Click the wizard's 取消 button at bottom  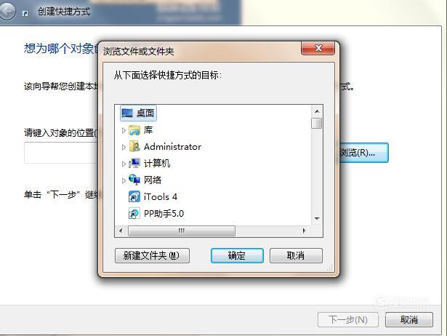[409, 320]
